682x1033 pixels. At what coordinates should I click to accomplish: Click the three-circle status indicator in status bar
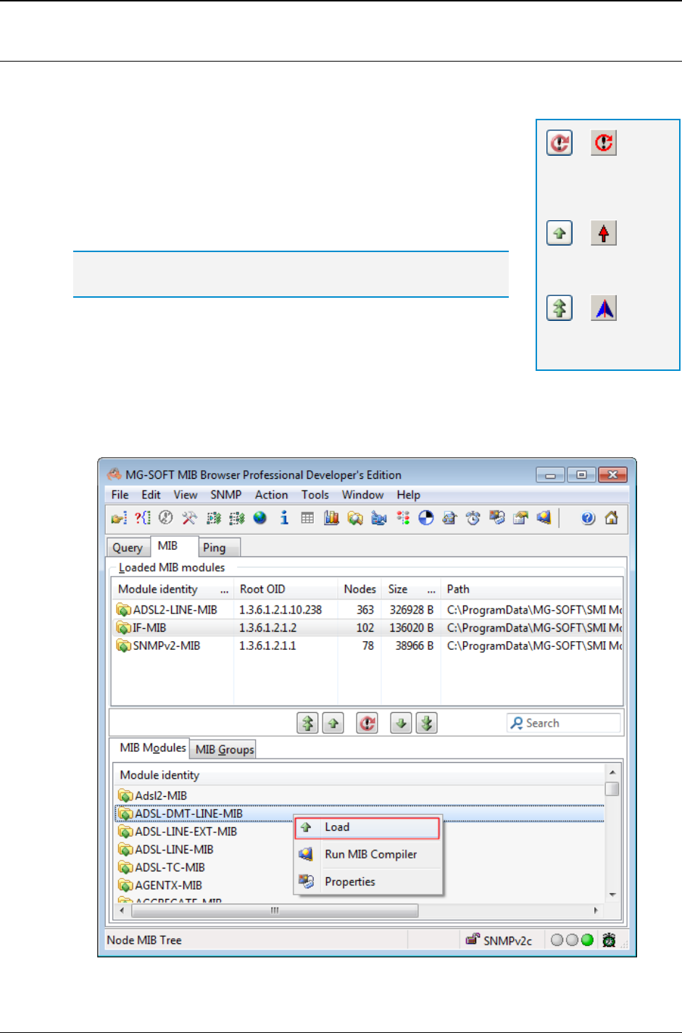[x=572, y=940]
